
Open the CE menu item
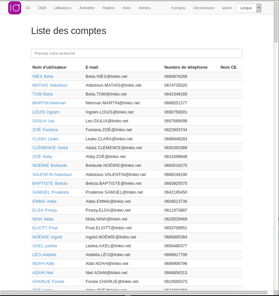pyautogui.click(x=28, y=8)
